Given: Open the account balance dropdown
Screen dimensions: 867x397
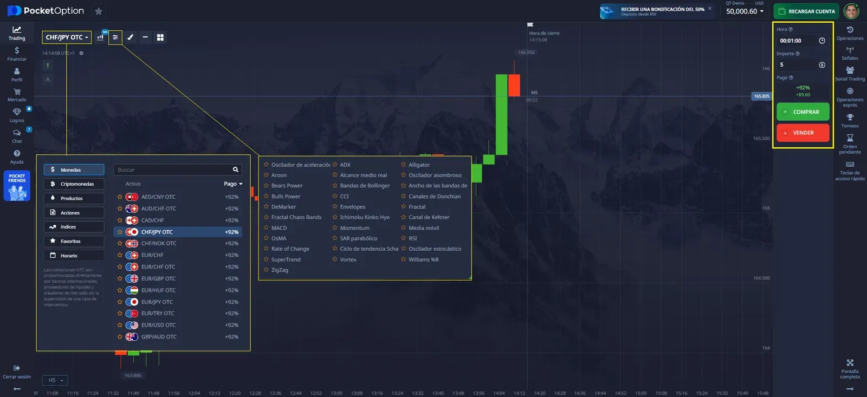Looking at the screenshot, I should coord(745,11).
